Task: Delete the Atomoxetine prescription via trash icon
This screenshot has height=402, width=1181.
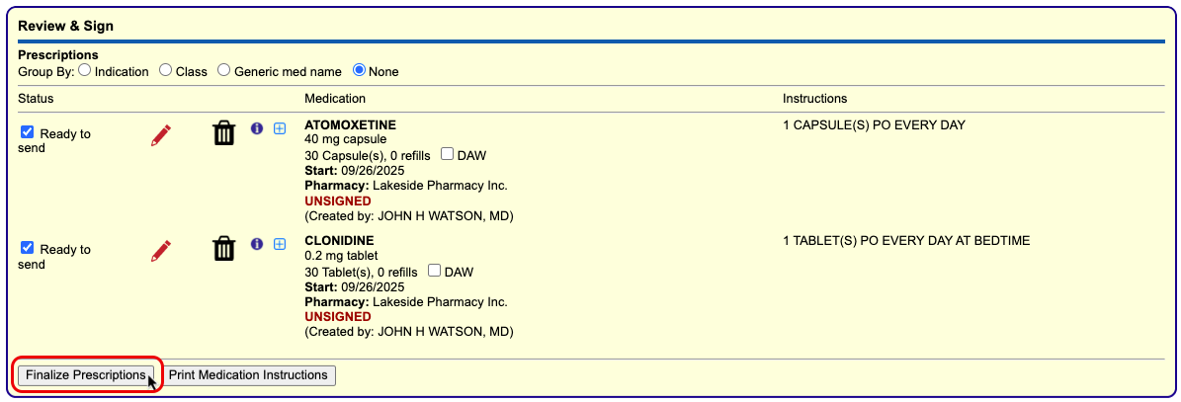Action: click(x=224, y=133)
